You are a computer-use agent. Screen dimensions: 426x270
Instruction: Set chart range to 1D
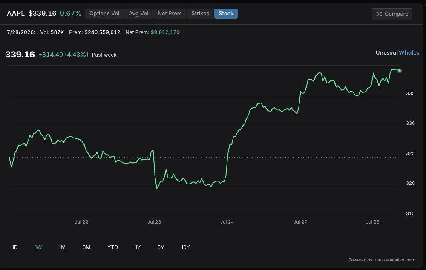point(14,247)
